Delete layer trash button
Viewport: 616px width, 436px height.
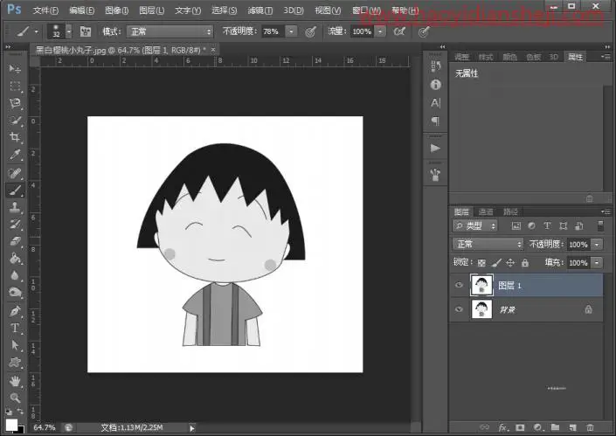590,427
